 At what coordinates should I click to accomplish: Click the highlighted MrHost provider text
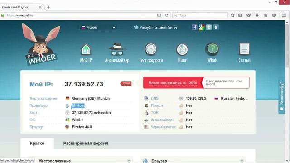(x=78, y=105)
